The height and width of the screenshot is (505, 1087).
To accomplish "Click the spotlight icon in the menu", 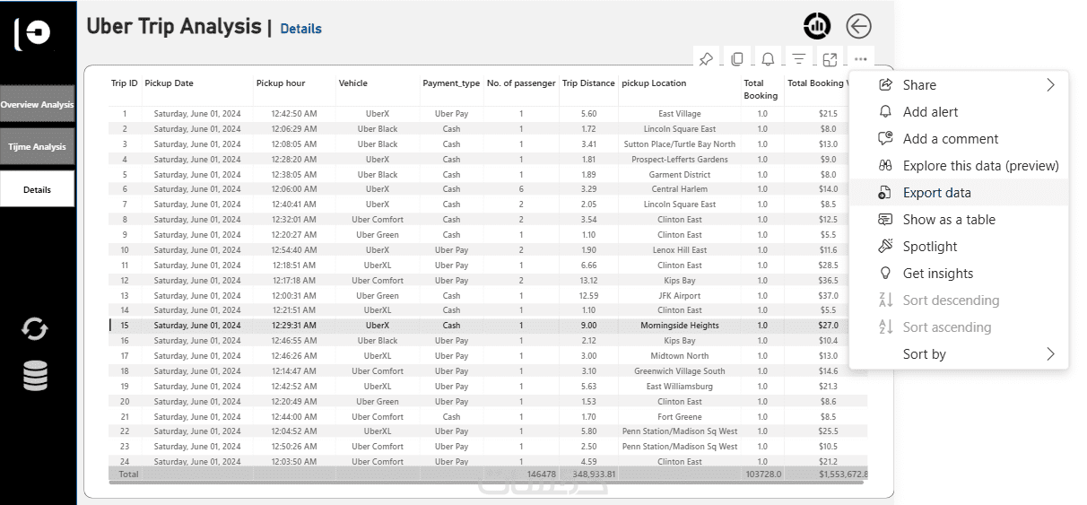I will point(885,246).
